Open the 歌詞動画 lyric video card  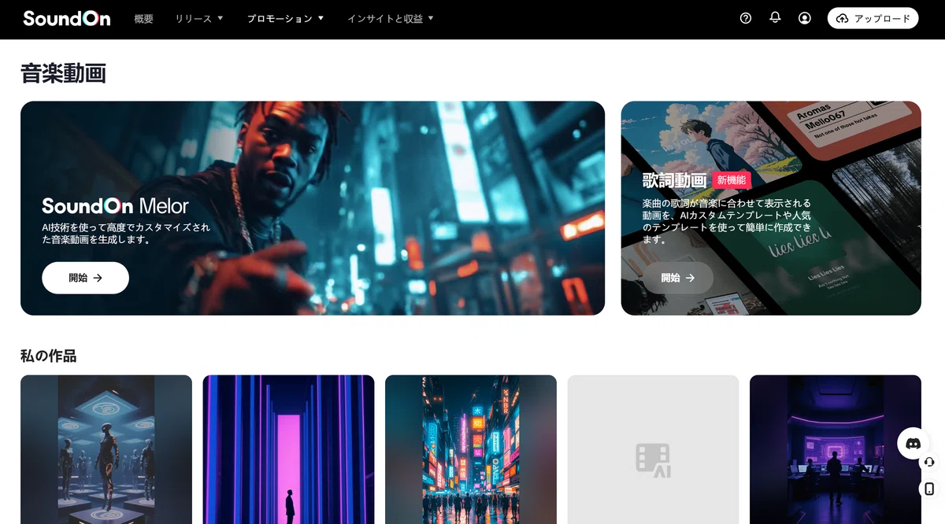[771, 208]
